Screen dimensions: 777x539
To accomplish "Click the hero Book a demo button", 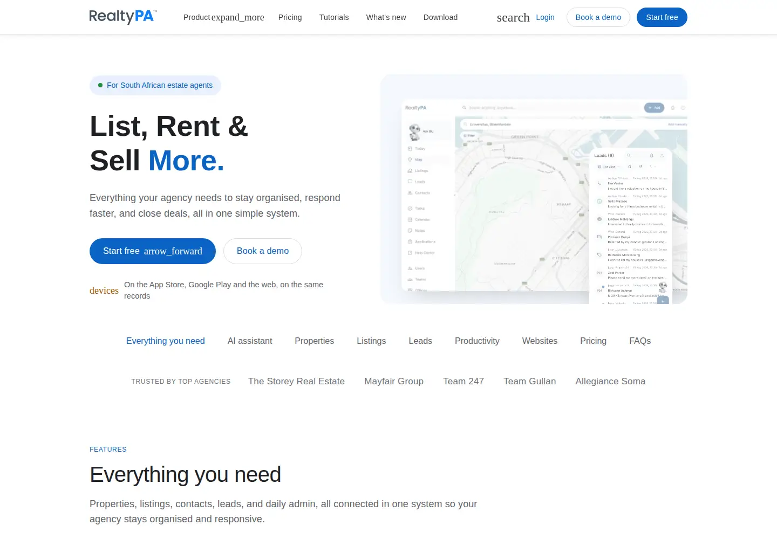I will 263,251.
